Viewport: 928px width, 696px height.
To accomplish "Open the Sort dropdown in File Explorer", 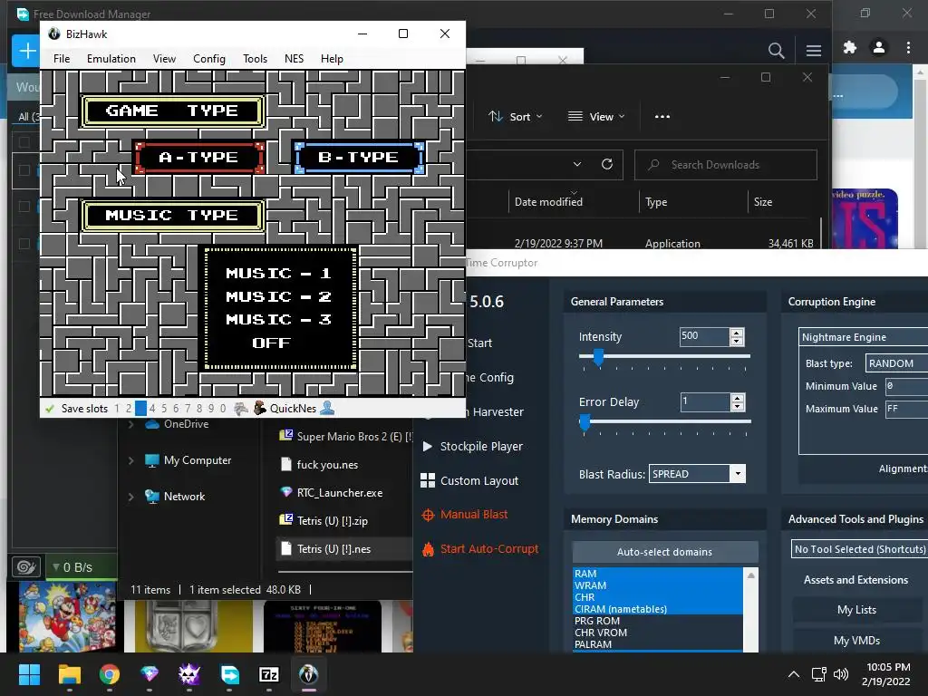I will [516, 117].
